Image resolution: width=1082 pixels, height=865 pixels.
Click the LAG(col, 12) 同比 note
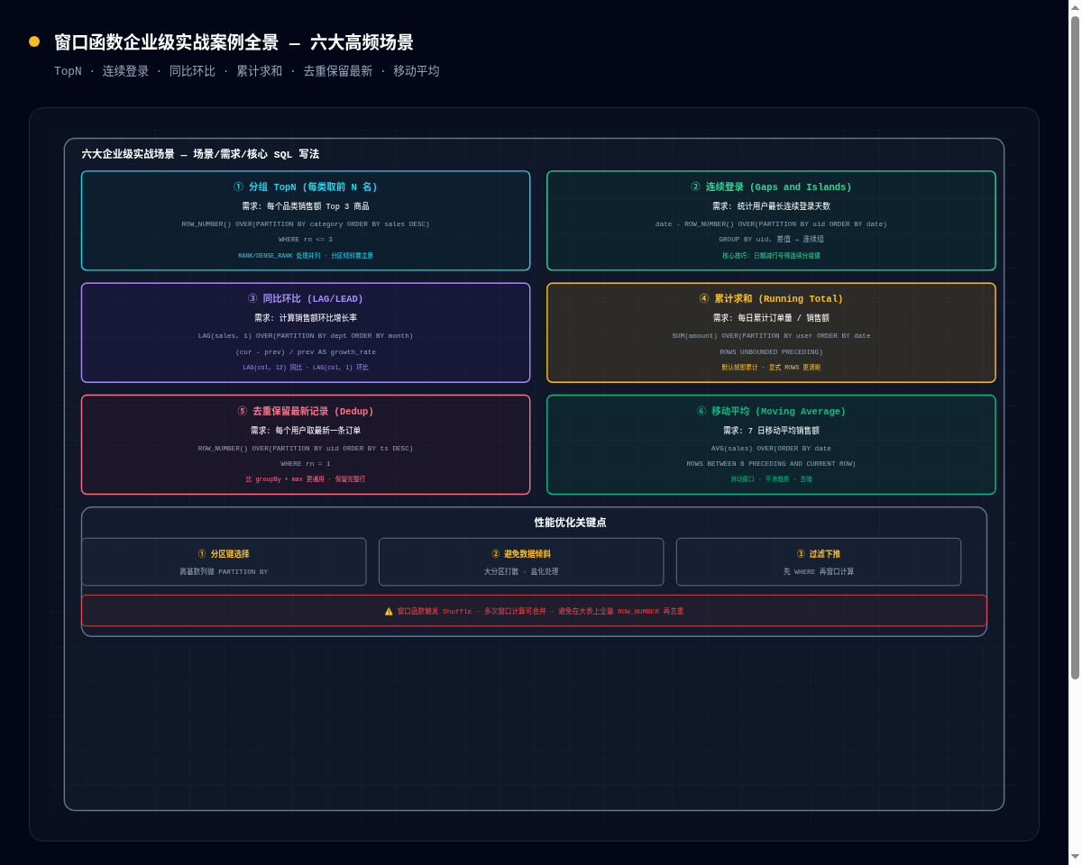pyautogui.click(x=306, y=368)
